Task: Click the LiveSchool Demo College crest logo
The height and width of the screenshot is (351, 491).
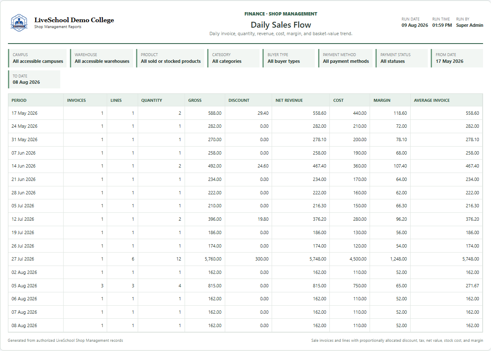Action: click(19, 23)
